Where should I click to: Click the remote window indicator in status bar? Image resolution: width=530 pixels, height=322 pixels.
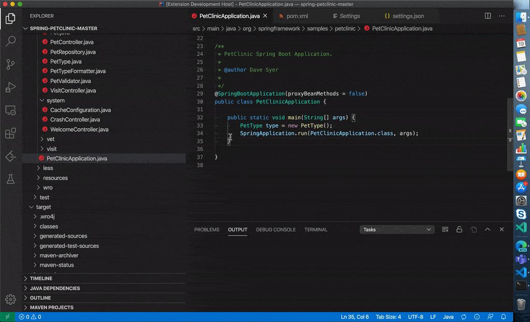(x=7, y=317)
